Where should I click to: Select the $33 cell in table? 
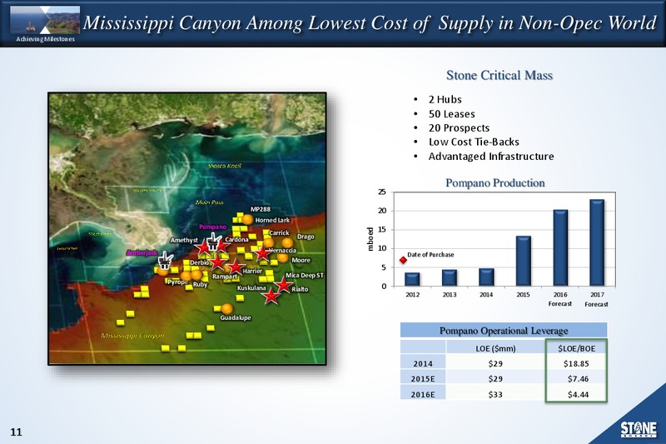[x=495, y=394]
